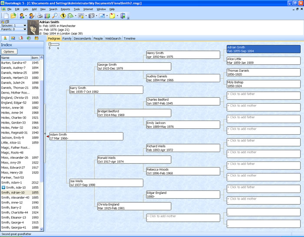
Task: Click the calendar-style toolbar icon after the notepad
Action: 81,16
